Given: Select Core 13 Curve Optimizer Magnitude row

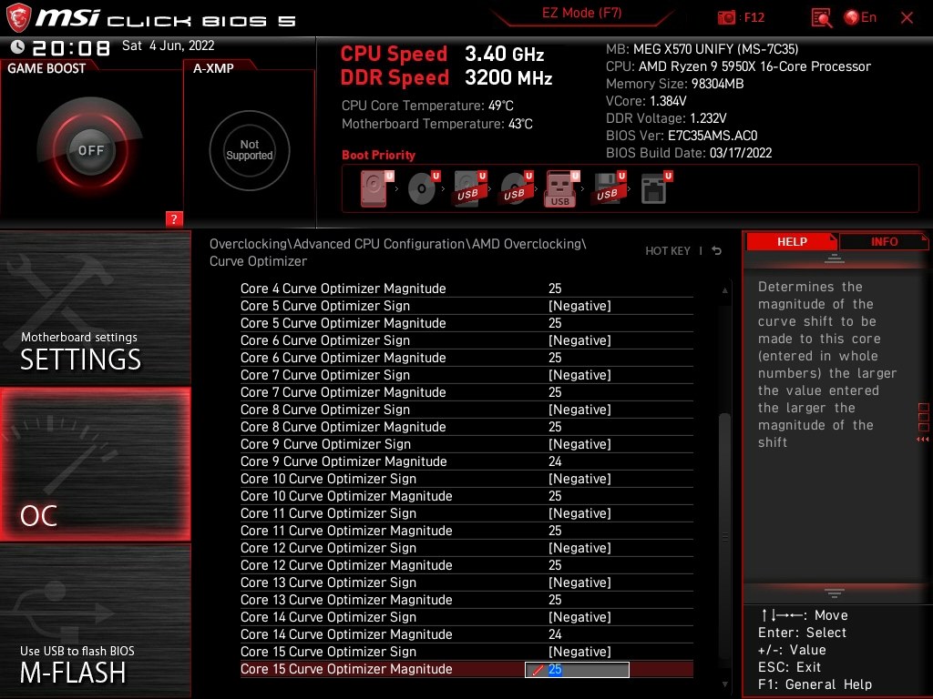Looking at the screenshot, I should tap(466, 600).
